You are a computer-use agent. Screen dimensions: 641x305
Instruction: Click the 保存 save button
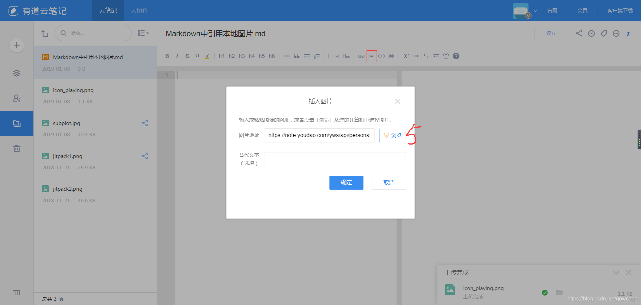551,33
